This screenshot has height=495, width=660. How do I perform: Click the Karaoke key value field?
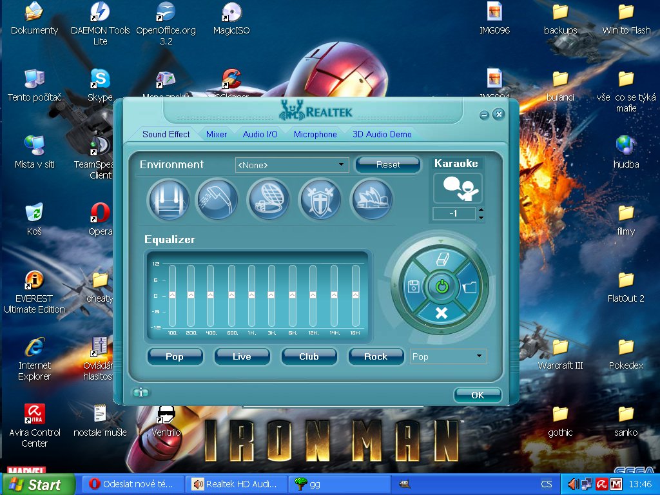pos(454,213)
